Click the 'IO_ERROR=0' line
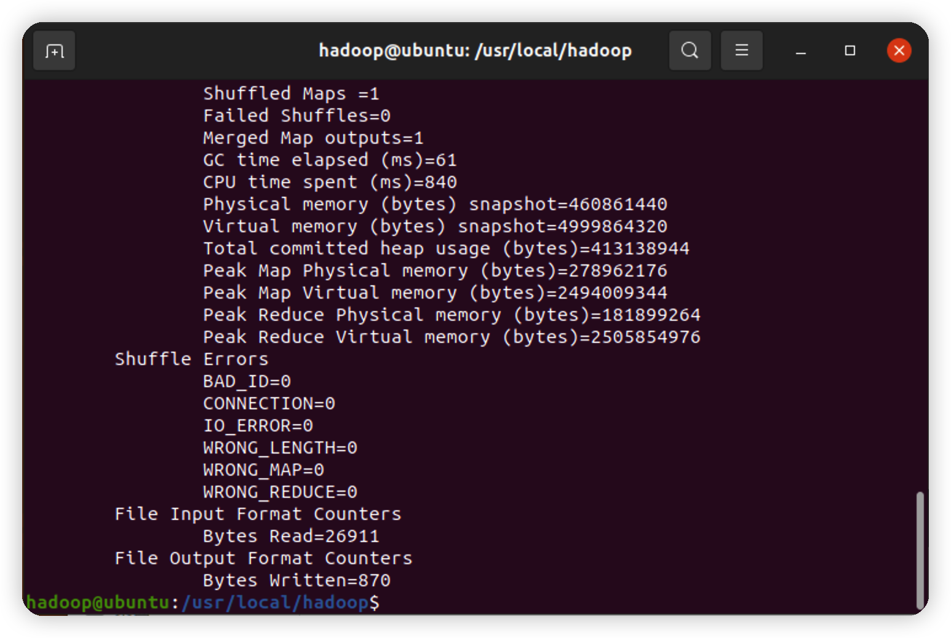The image size is (951, 638). pos(258,425)
